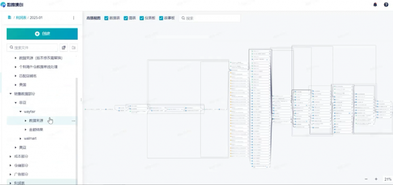Zoom in with the plus button
The height and width of the screenshot is (185, 393).
point(376,179)
